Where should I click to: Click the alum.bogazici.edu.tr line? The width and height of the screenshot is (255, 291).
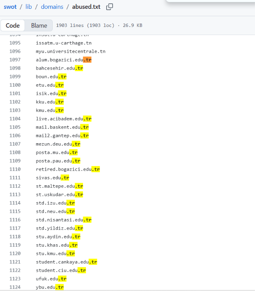tap(64, 60)
